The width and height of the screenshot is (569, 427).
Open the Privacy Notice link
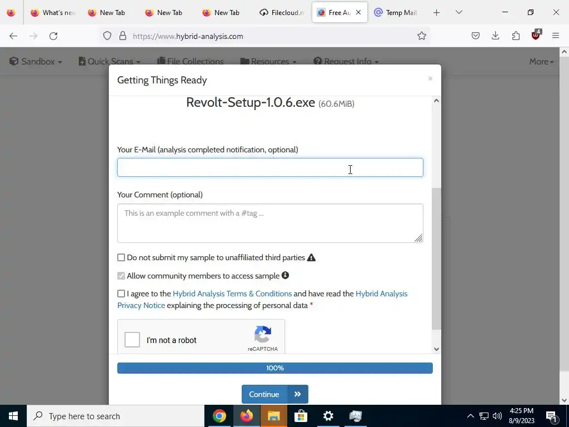[141, 305]
